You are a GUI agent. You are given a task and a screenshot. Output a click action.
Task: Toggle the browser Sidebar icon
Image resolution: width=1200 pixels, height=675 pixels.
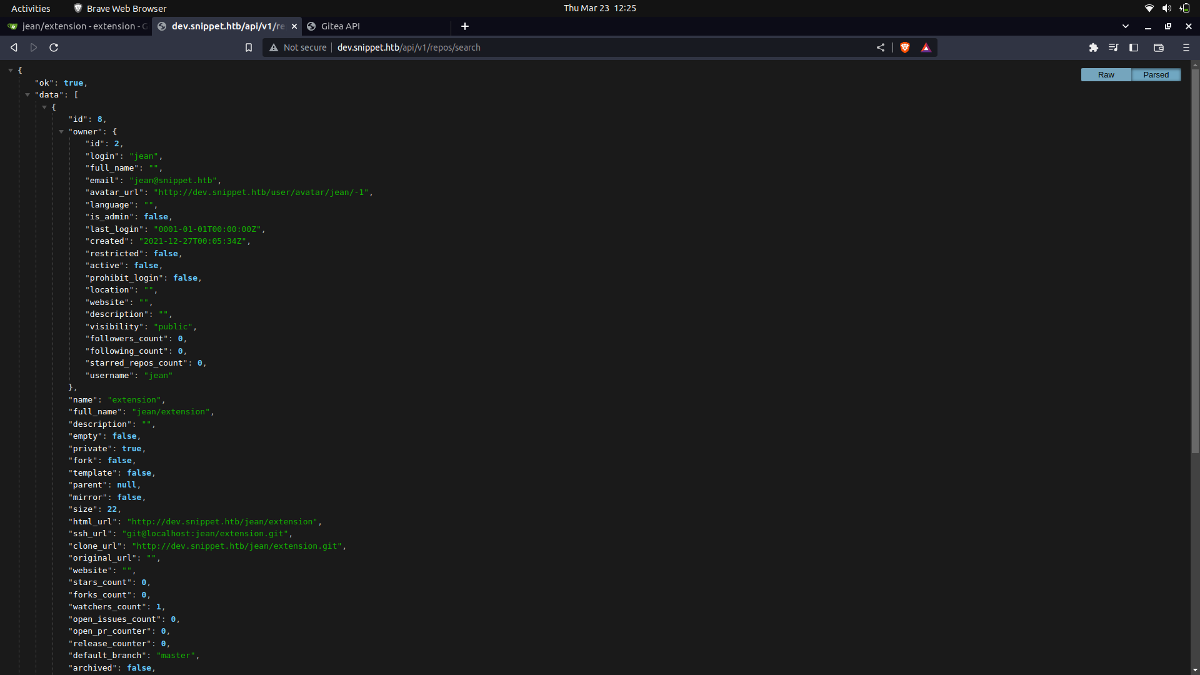pyautogui.click(x=1133, y=47)
